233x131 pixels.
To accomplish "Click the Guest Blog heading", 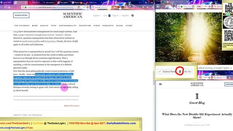I will pyautogui.click(x=197, y=103).
